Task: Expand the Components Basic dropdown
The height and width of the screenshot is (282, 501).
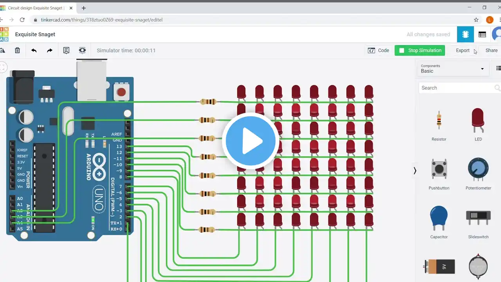Action: 452,69
